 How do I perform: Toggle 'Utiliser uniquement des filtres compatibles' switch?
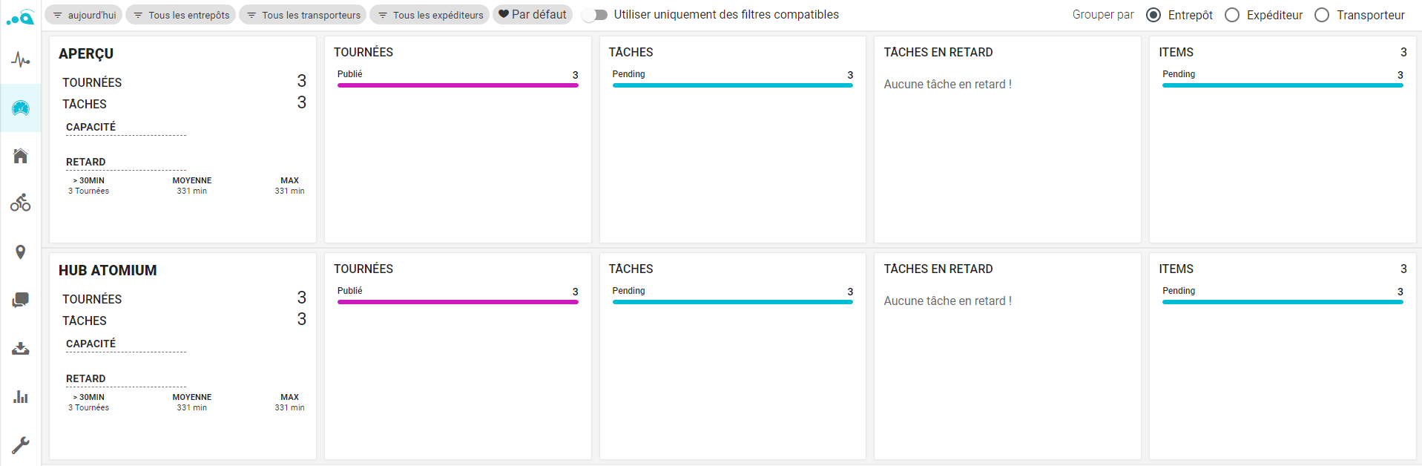(595, 15)
